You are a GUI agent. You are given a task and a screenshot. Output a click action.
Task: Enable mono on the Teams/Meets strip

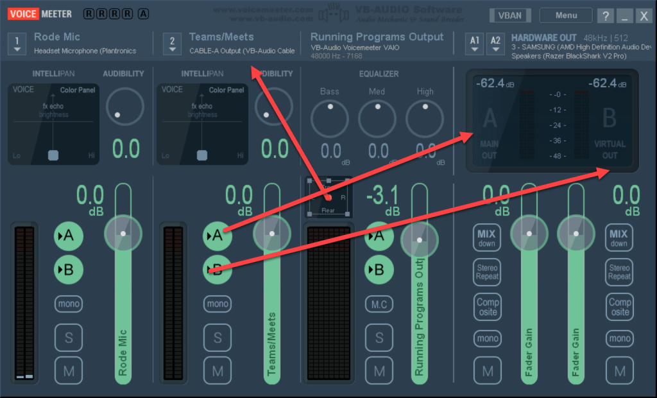(x=218, y=304)
